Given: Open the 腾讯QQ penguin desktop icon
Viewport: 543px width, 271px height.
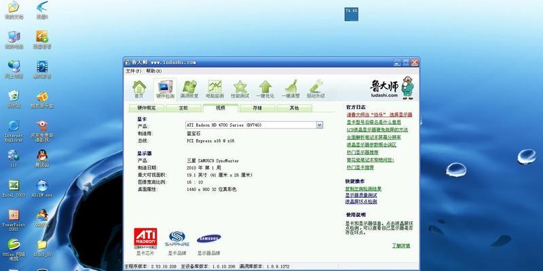Looking at the screenshot, I should (42, 159).
